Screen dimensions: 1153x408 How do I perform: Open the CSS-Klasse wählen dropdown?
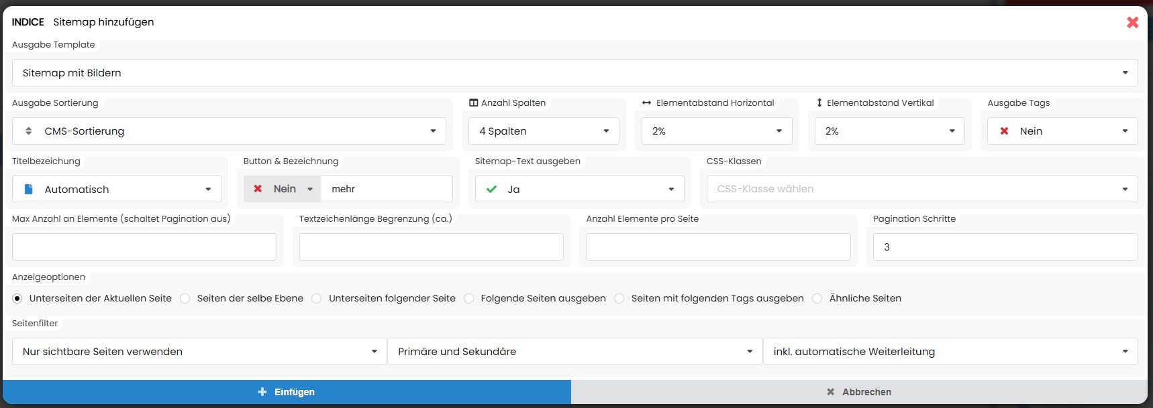921,190
